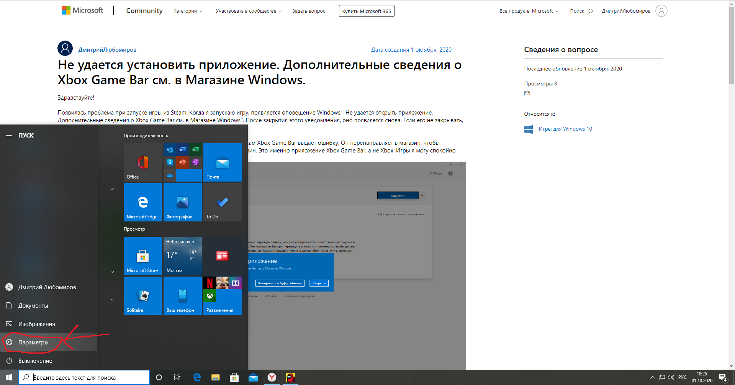The width and height of the screenshot is (735, 385).
Task: Click the taskbar search input field
Action: click(84, 377)
